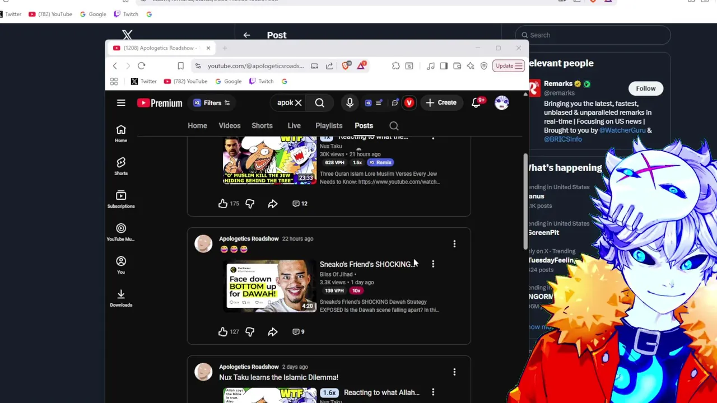Open Subscriptions in the YouTube sidebar

coord(121,200)
